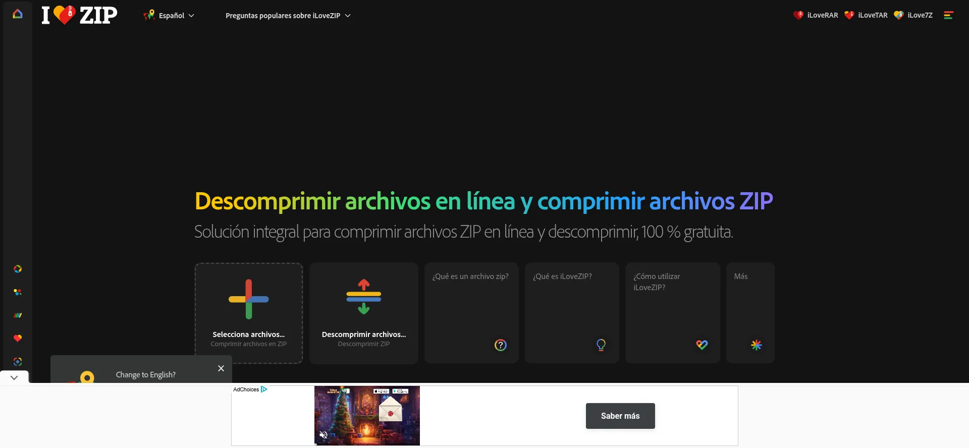
Task: Go to iLove7Z
Action: [913, 15]
